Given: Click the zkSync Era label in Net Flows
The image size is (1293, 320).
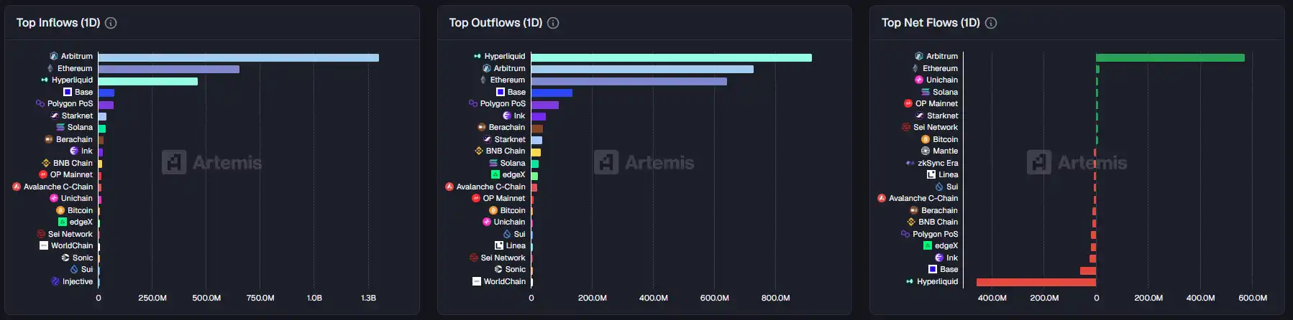Looking at the screenshot, I should [x=938, y=163].
